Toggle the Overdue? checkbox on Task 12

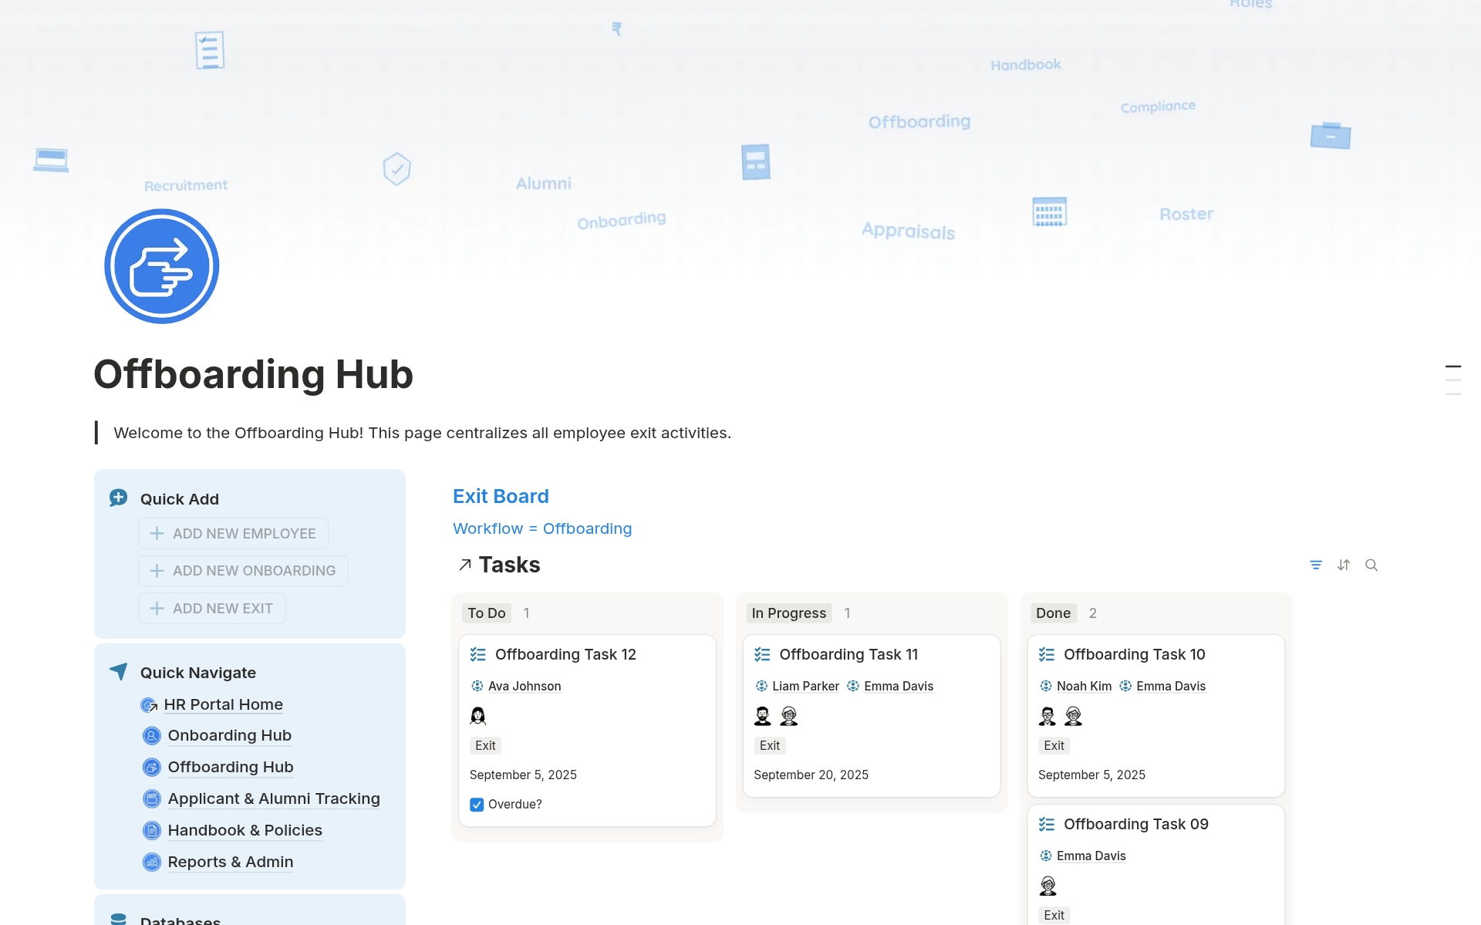[x=477, y=805]
